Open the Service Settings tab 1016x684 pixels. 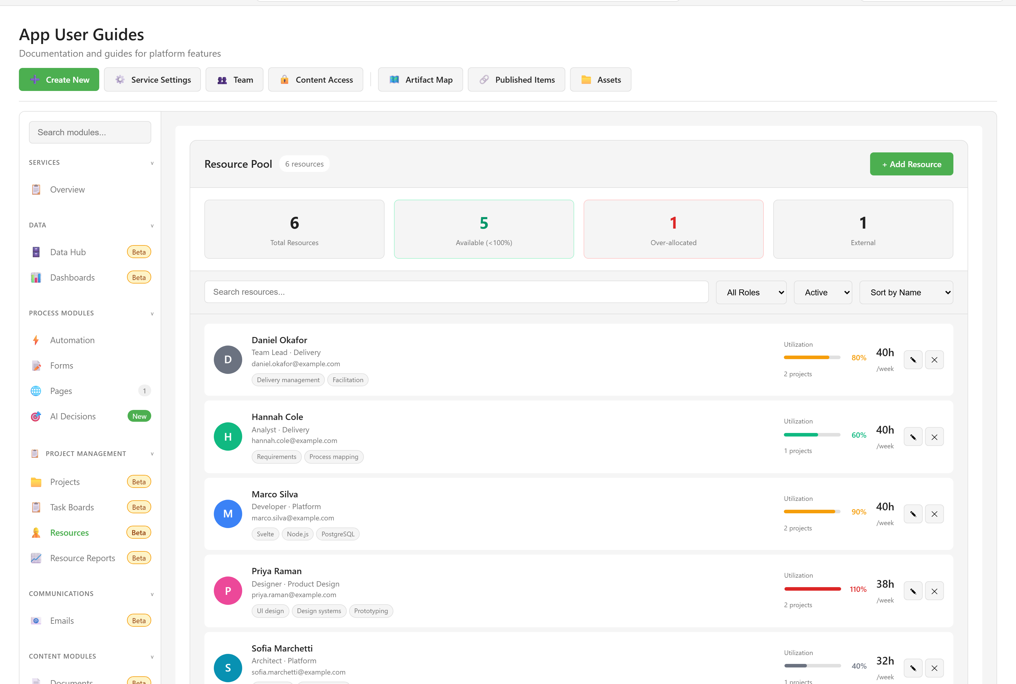click(x=152, y=79)
